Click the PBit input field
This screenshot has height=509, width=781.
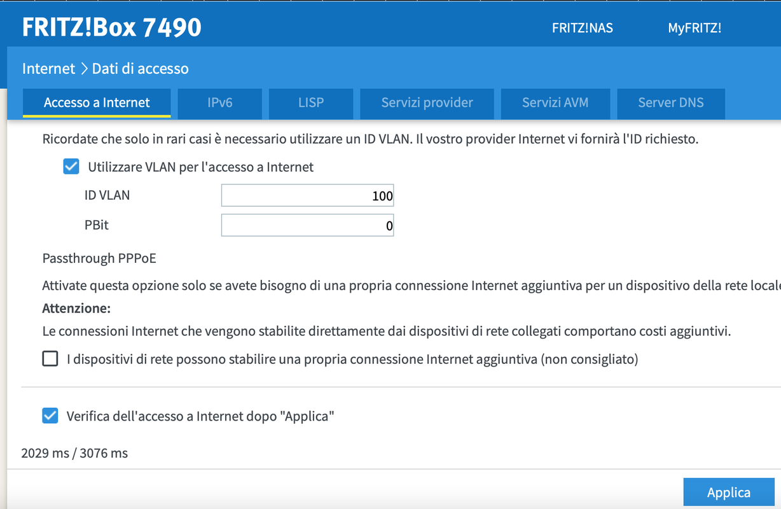coord(307,225)
